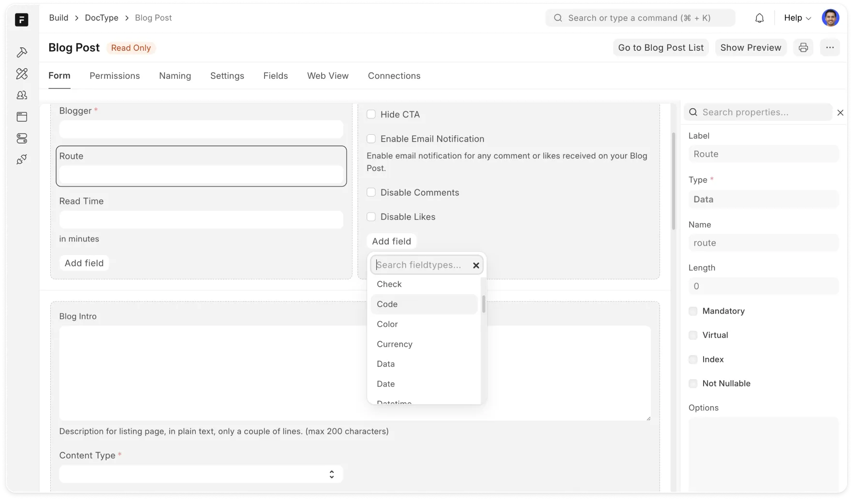Open the Content Type select dropdown
Image resolution: width=852 pixels, height=499 pixels.
pos(201,474)
